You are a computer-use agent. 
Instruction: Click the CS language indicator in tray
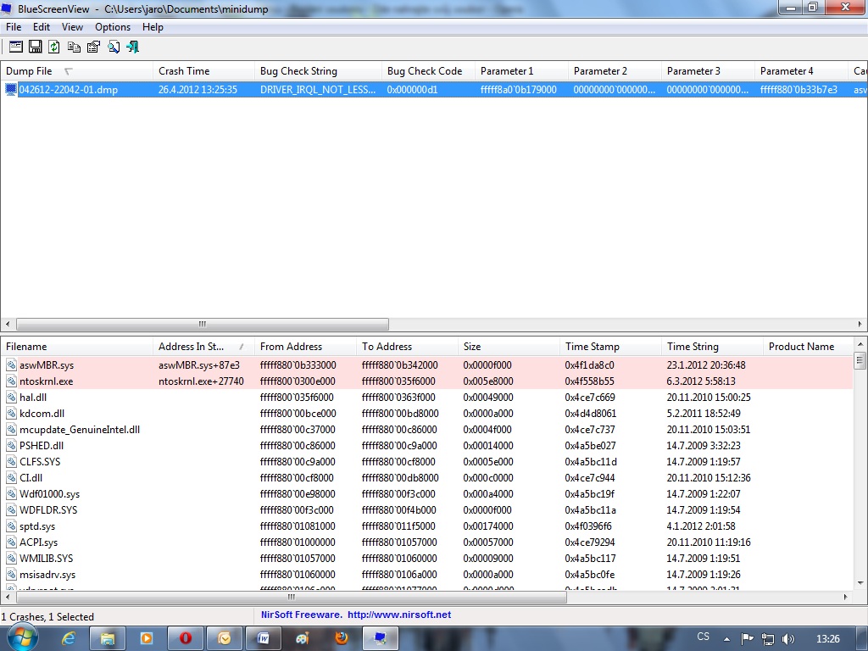pyautogui.click(x=703, y=637)
